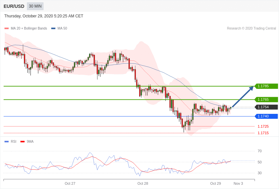Click the MA 50 legend label
Image resolution: width=279 pixels, height=189 pixels.
(62, 29)
